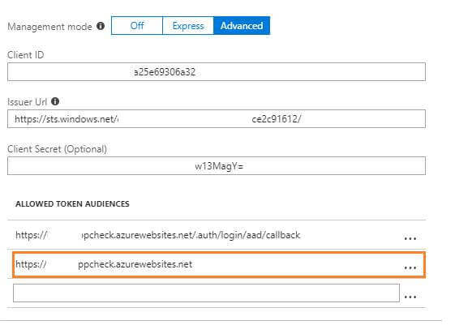
Task: Click inside the Client ID field
Action: [217, 72]
